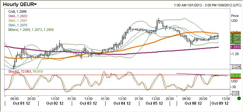Screen dimensions: 243x112
Task: Click the Oct 03 12 date label
Action: coord(88,103)
